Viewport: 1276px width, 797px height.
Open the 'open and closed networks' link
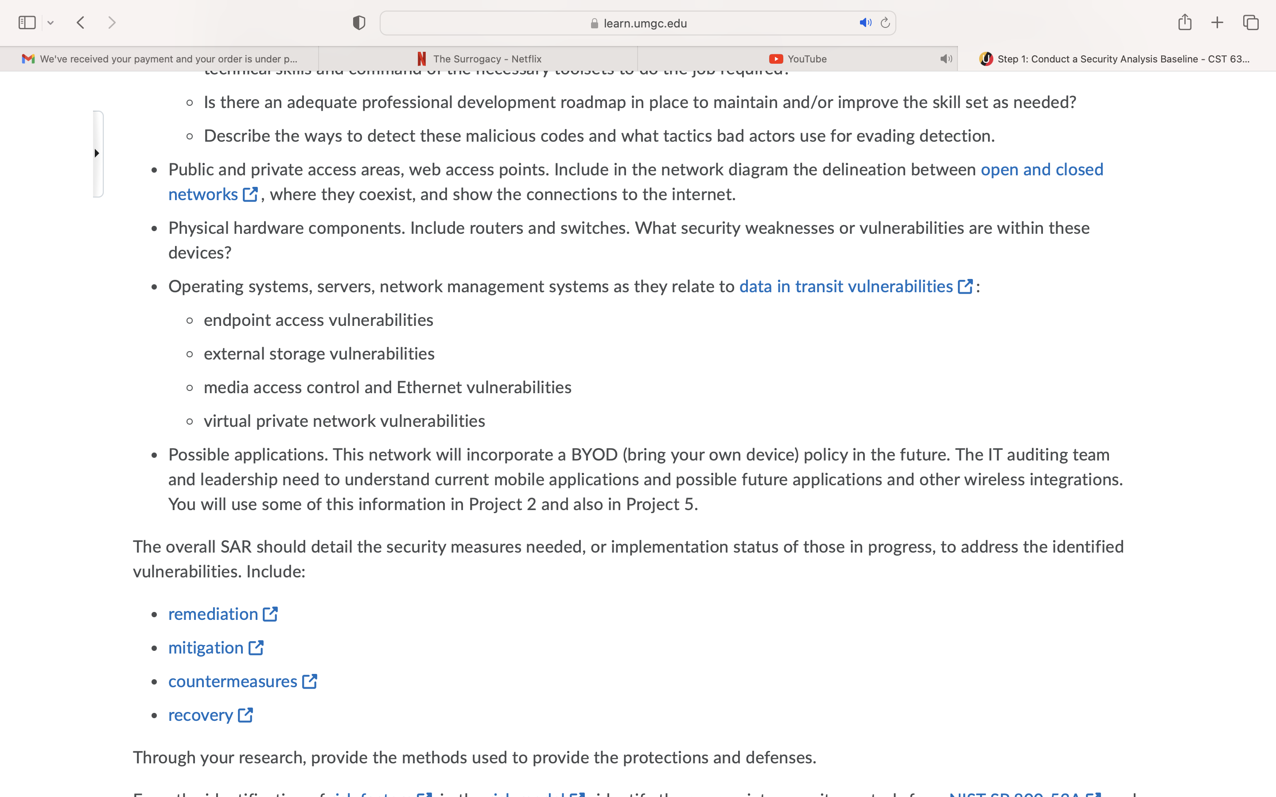coord(1042,170)
